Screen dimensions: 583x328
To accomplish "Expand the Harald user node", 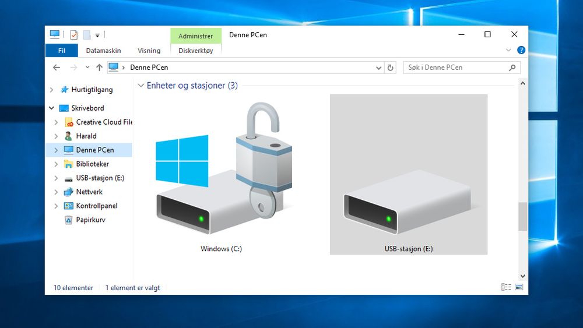I will 56,136.
